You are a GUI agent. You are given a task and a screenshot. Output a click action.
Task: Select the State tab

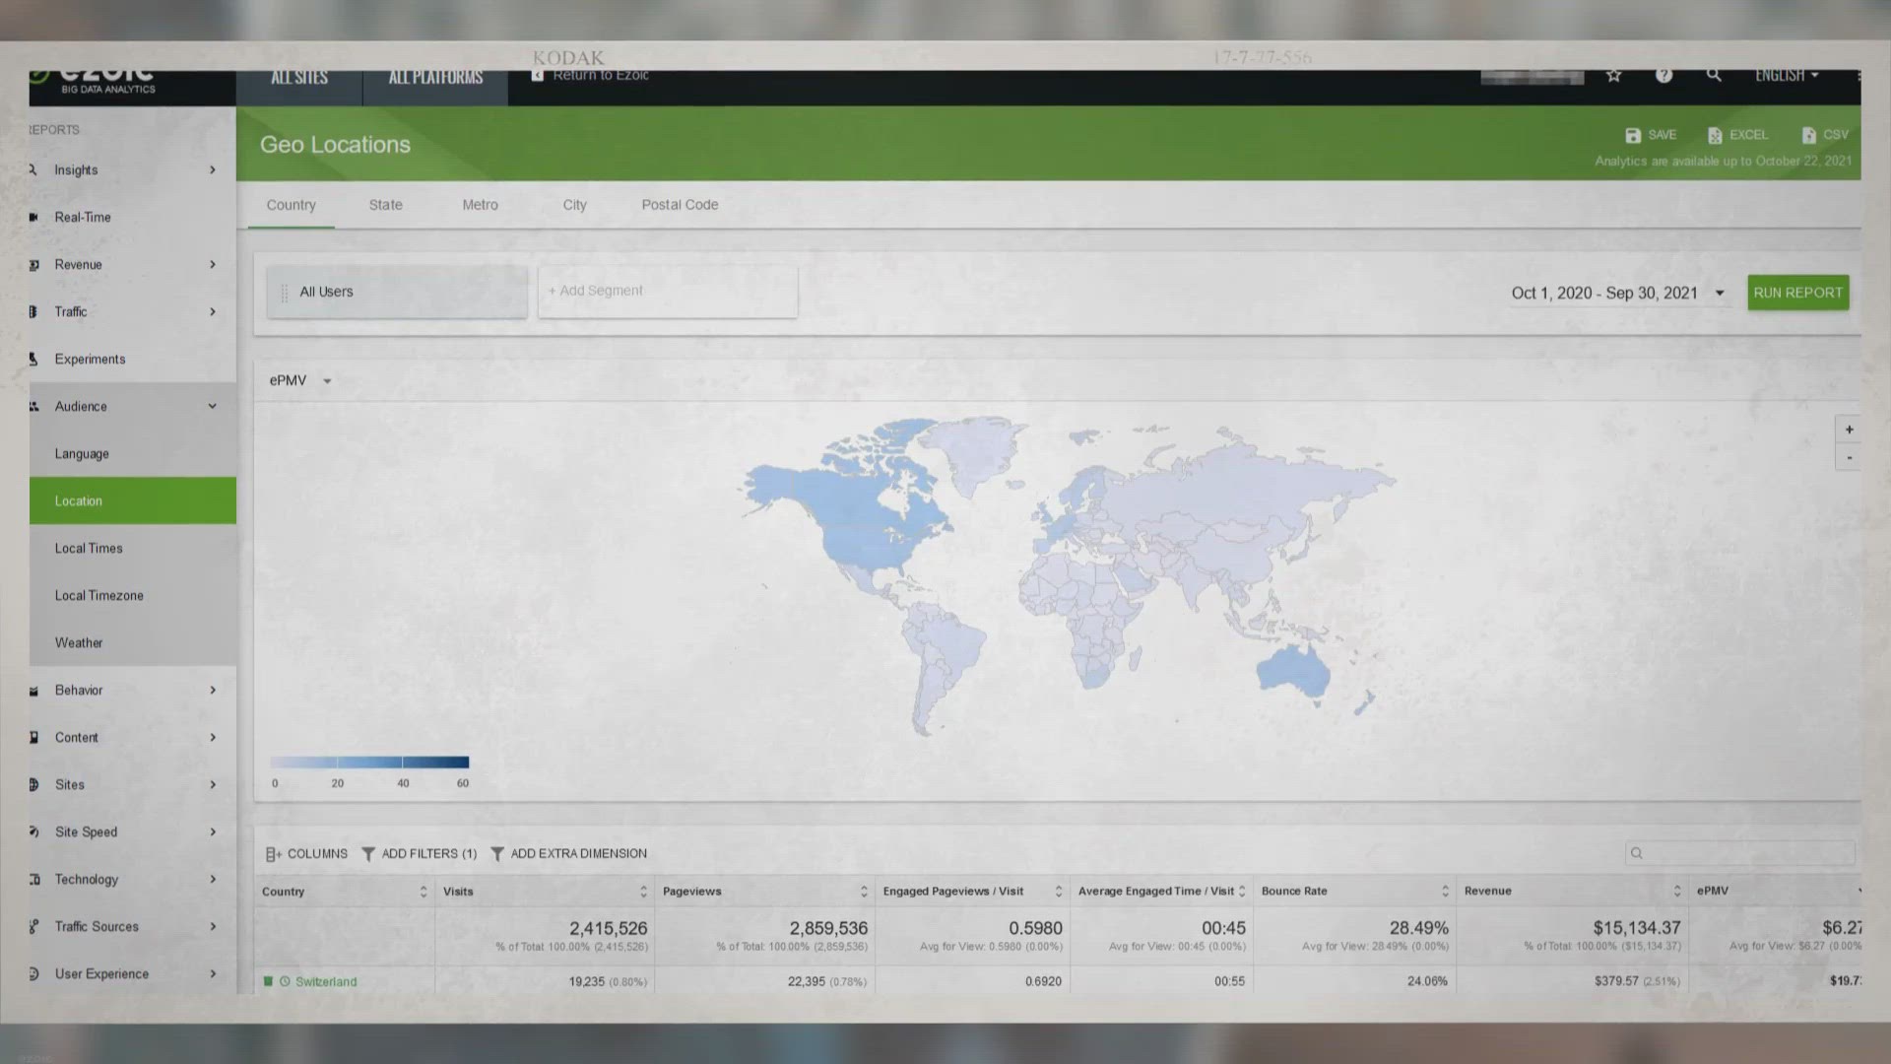click(386, 204)
